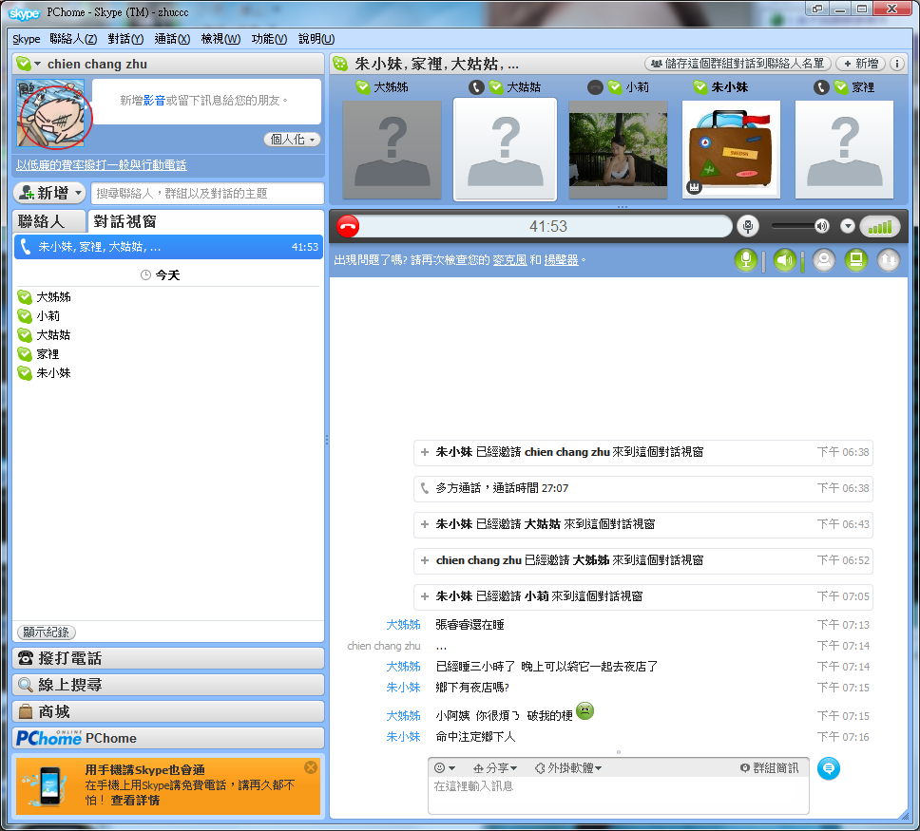Screen dimensions: 920x831
Task: Open the status dropdown next to chien chang zhu
Action: tap(38, 64)
